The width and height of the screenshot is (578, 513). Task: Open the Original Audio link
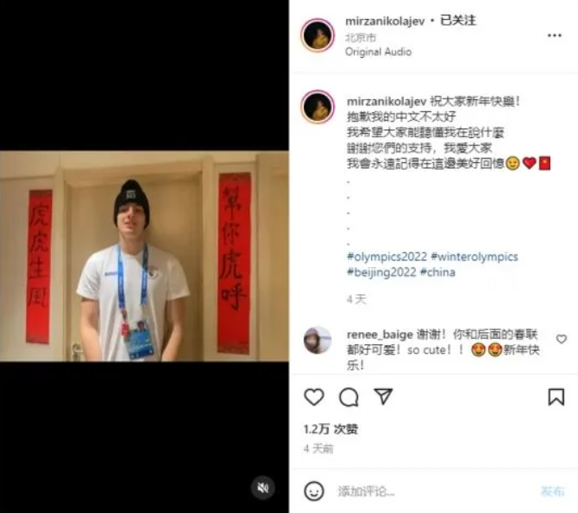(x=378, y=52)
